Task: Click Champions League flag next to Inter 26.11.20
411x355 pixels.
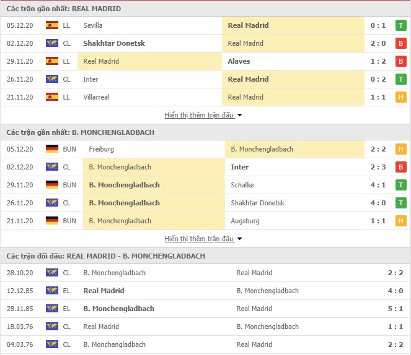Action: click(52, 79)
